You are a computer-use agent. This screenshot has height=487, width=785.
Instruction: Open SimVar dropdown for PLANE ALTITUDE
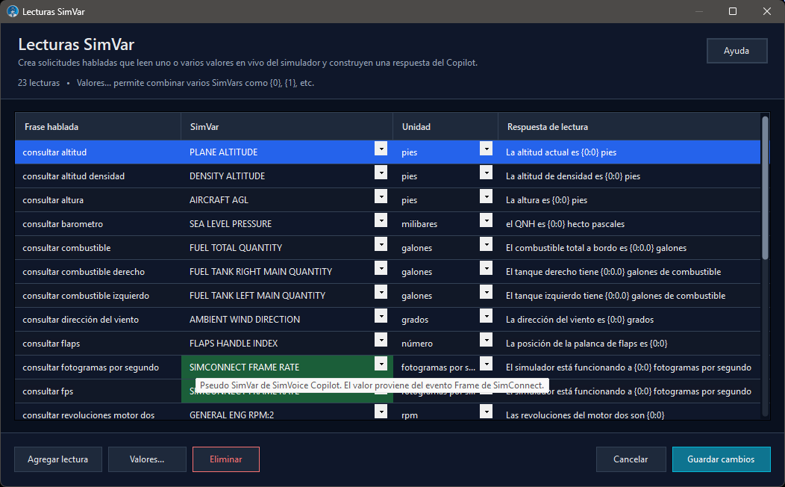(381, 149)
